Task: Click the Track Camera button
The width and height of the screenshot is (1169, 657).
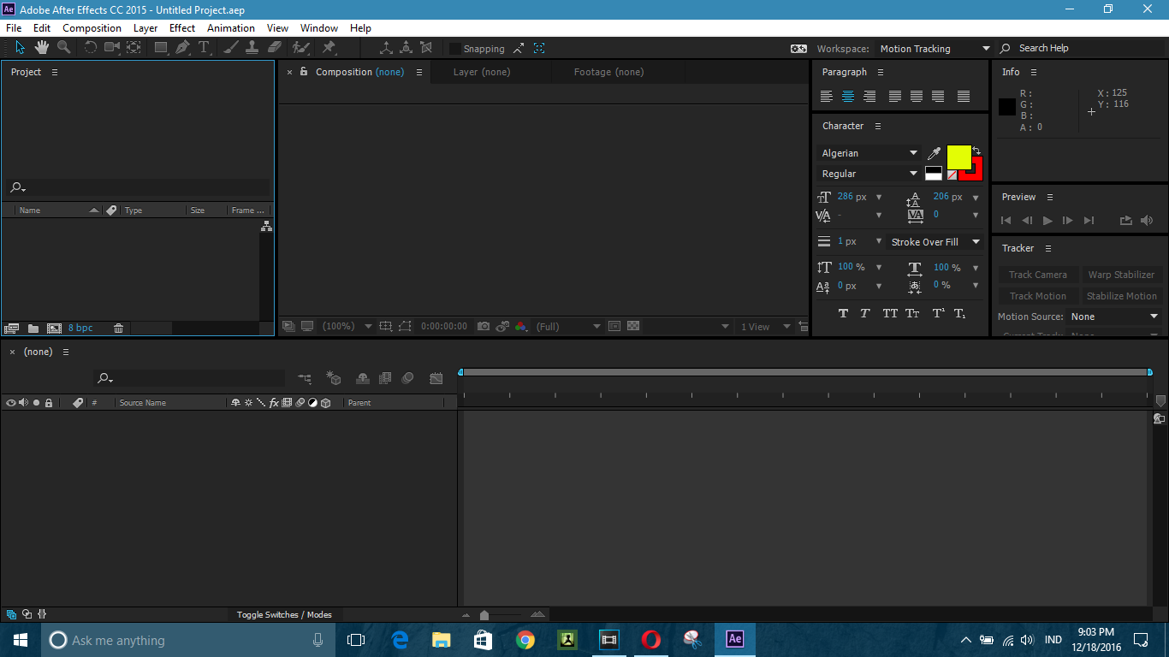Action: tap(1038, 275)
